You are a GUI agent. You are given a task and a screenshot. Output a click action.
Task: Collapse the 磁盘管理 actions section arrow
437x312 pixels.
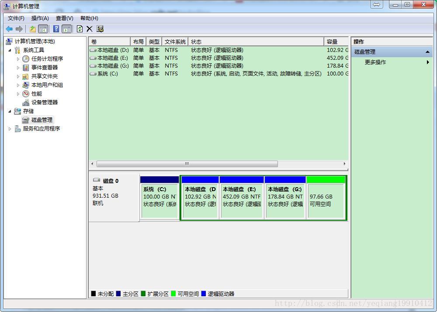tap(427, 52)
